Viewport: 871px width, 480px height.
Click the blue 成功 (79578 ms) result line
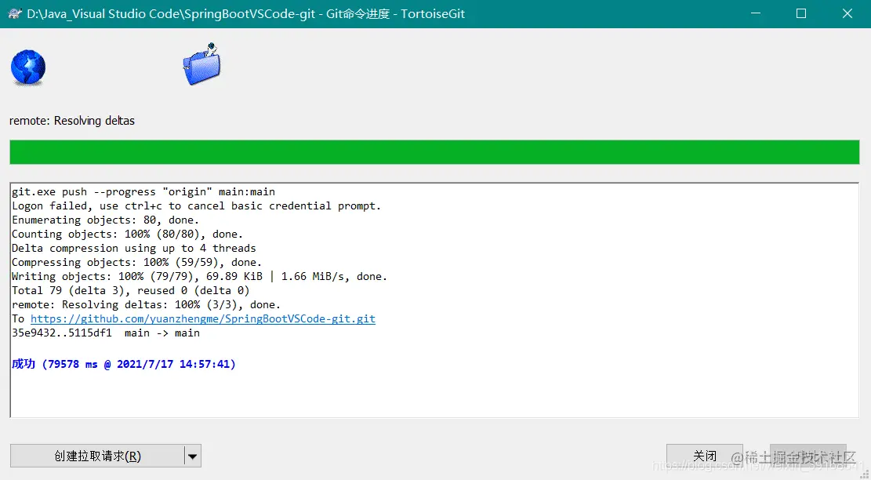click(x=124, y=364)
